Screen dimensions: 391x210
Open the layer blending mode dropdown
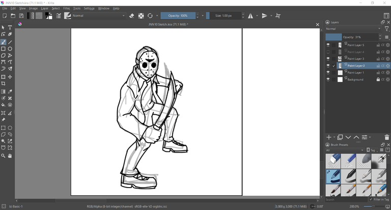(353, 29)
